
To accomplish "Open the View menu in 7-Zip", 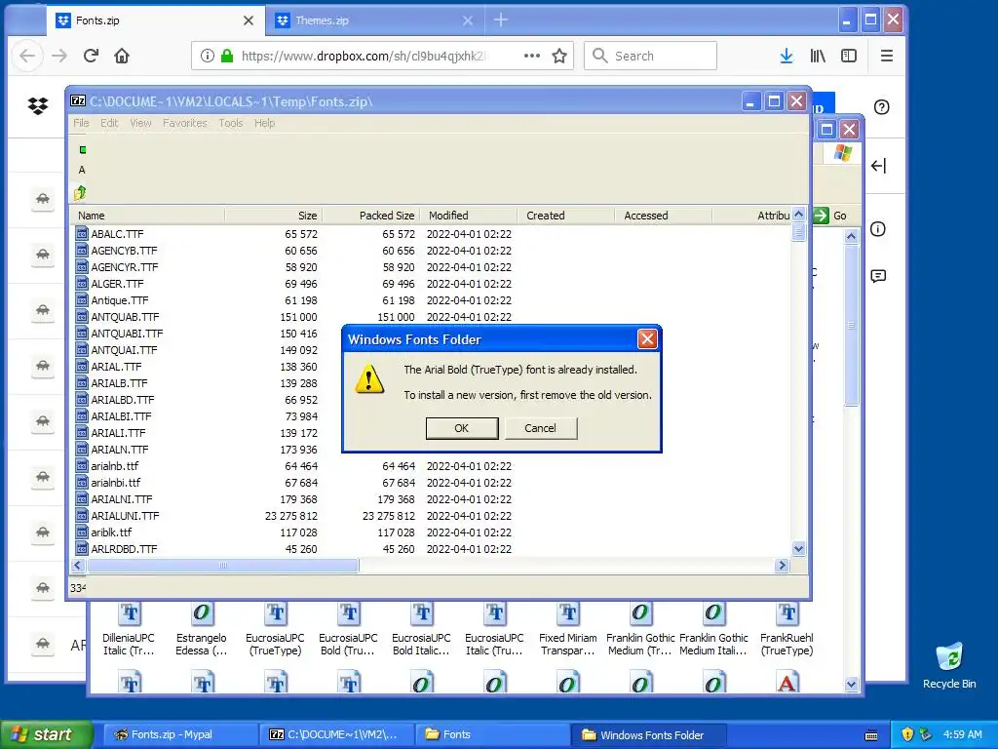I will point(140,123).
